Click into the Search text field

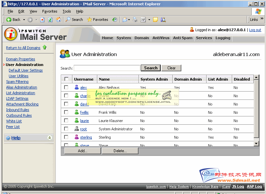[x=107, y=68]
